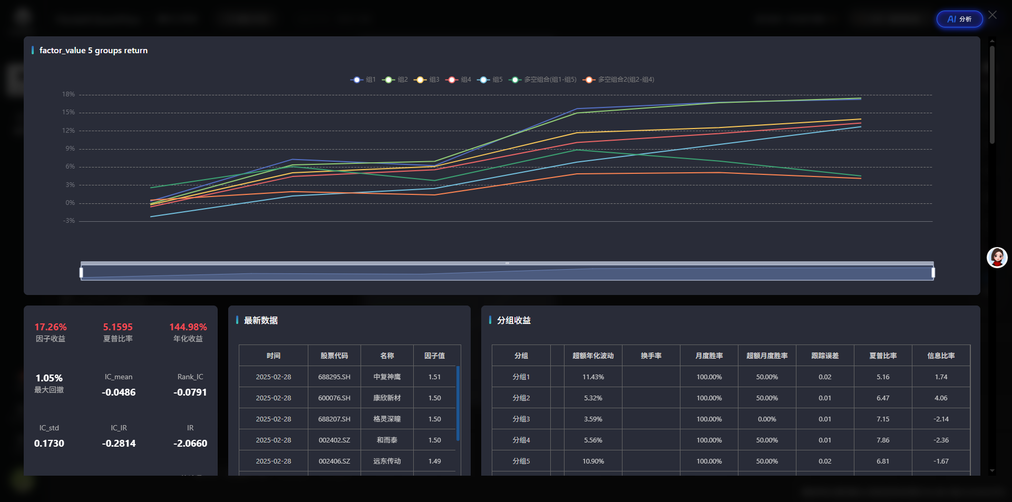
Task: Click right handle of chart zoom slider
Action: click(x=933, y=272)
